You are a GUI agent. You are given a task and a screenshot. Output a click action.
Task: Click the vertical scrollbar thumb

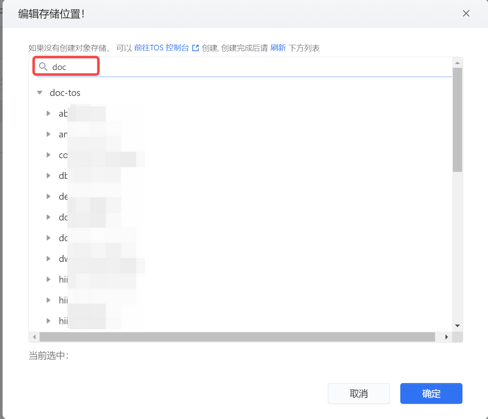[458, 120]
